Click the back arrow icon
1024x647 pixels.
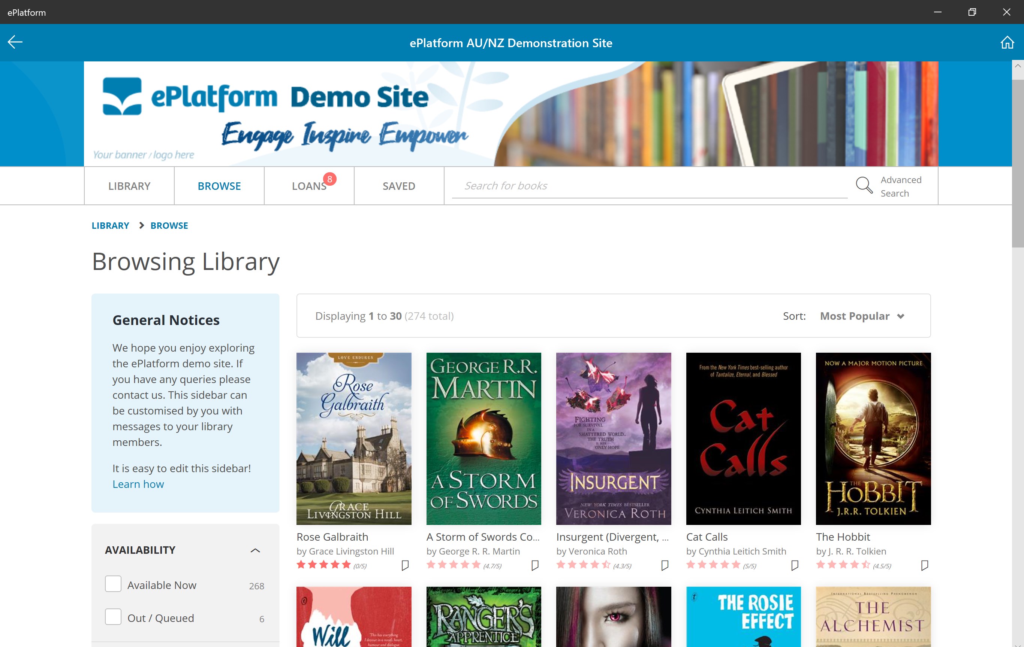pyautogui.click(x=15, y=42)
